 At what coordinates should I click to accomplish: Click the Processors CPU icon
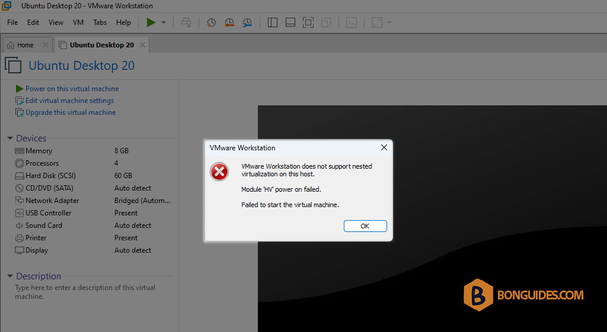pyautogui.click(x=20, y=163)
